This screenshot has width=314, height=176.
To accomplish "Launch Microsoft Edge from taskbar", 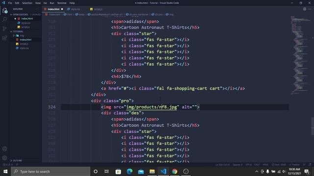I will click(x=130, y=172).
